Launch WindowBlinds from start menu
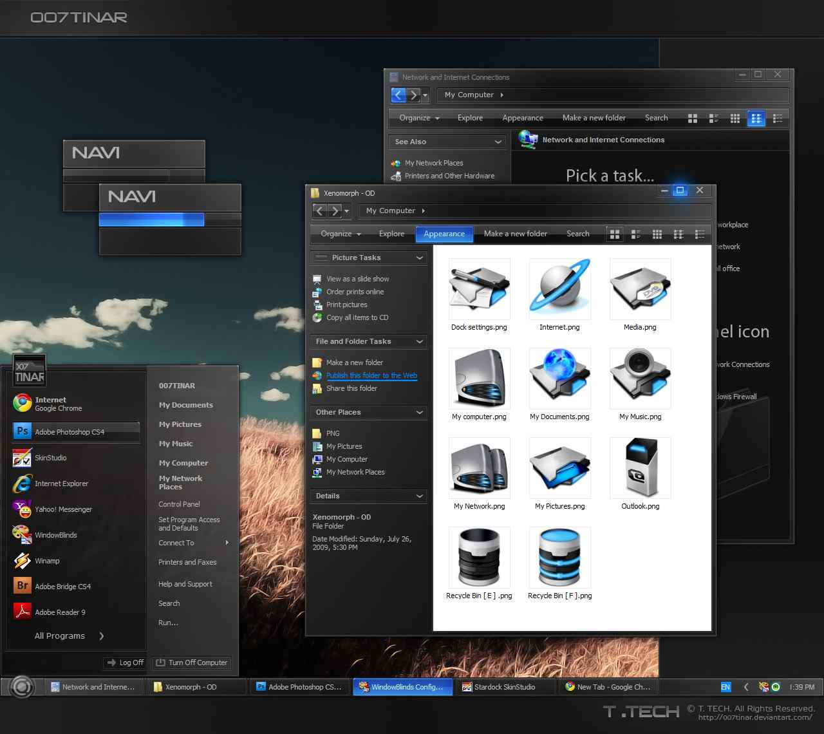Viewport: 824px width, 734px height. [x=45, y=535]
